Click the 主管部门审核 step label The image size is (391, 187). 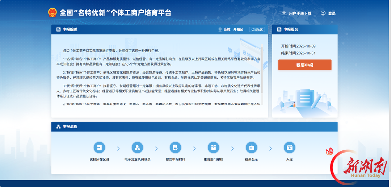click(x=214, y=159)
